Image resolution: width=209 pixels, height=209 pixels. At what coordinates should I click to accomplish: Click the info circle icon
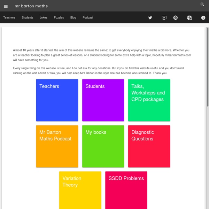(x=203, y=18)
